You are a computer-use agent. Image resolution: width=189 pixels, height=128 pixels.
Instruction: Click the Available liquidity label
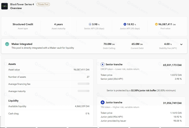click(x=17, y=106)
